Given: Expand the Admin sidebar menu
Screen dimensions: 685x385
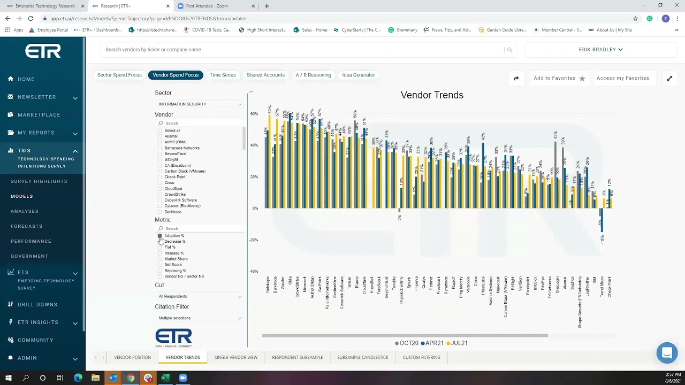Looking at the screenshot, I should 75,359.
